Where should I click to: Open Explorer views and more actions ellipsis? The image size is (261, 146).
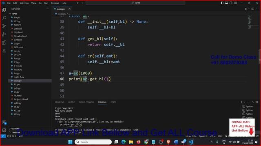click(48, 9)
